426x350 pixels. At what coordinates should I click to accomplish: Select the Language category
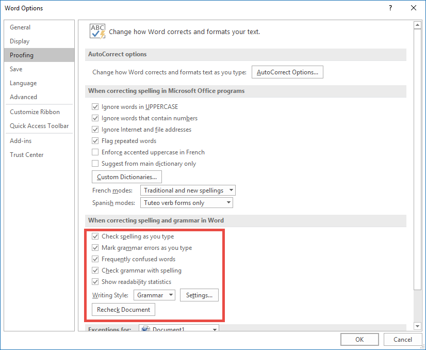pos(39,83)
